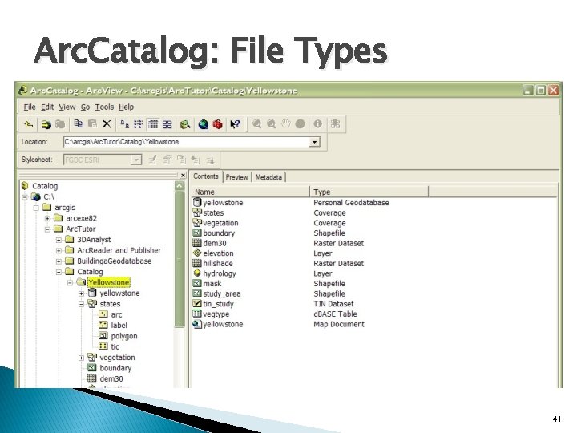Open the Search tool icon

[185, 124]
